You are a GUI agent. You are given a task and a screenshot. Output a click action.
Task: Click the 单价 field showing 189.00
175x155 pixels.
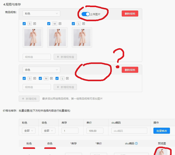tap(95, 131)
